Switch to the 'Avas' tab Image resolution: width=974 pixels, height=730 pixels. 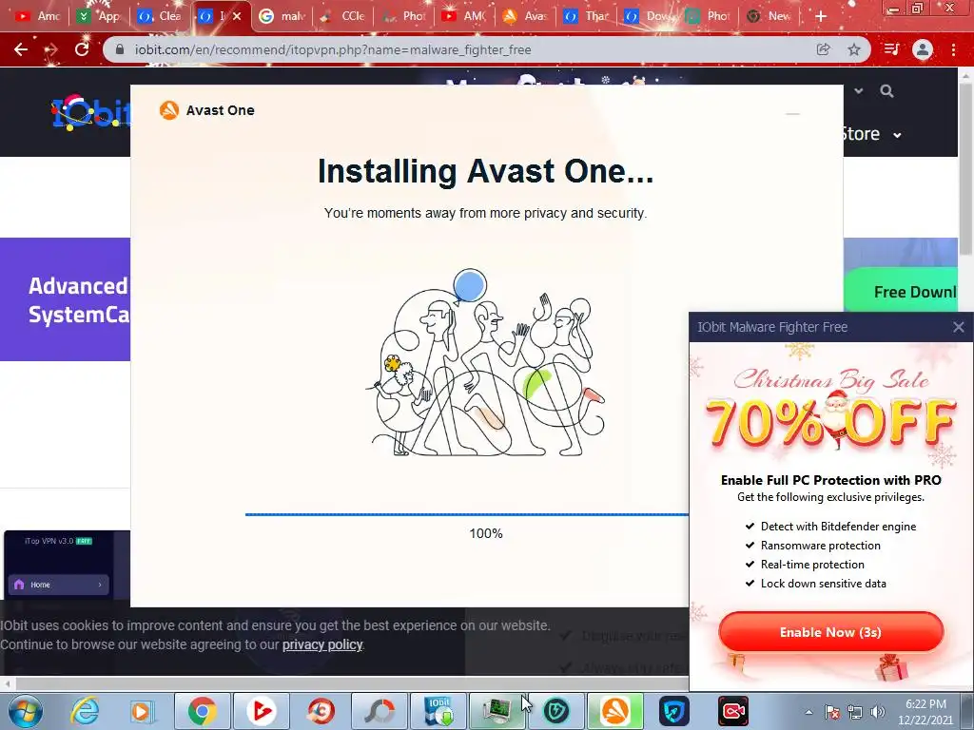[x=525, y=16]
